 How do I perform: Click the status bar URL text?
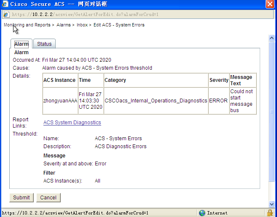coord(75,213)
